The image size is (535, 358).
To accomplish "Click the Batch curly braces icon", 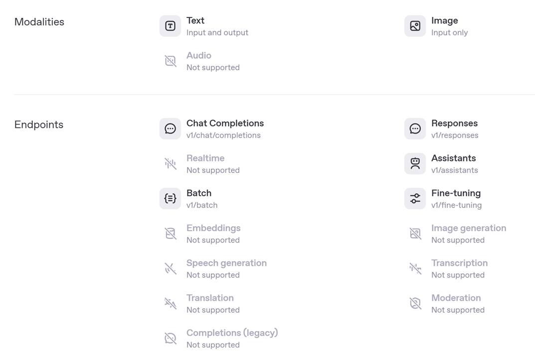I will pyautogui.click(x=170, y=198).
